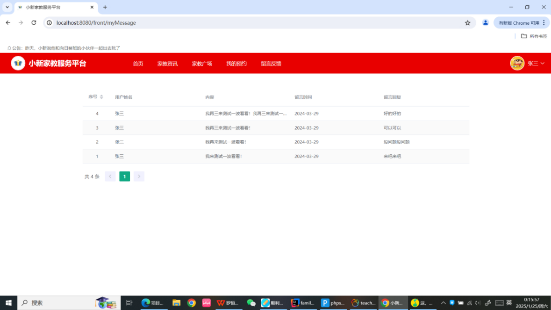Go to 首页 in navigation bar
Viewport: 551px width, 310px height.
click(138, 63)
